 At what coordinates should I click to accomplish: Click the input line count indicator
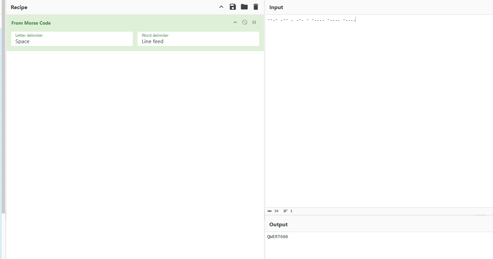(288, 211)
